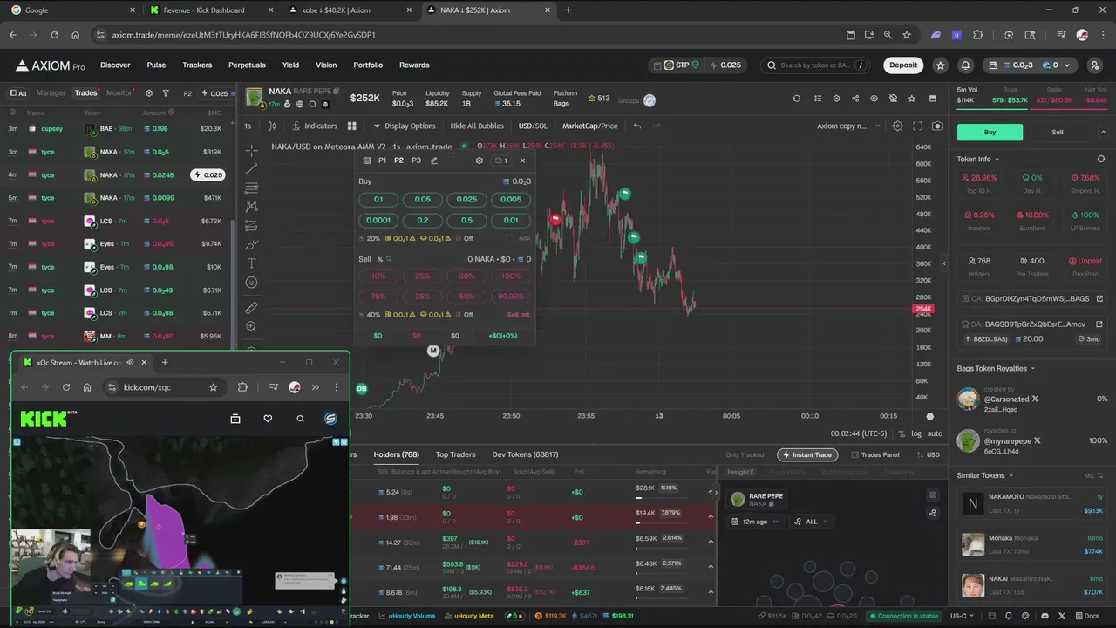Open trades panel settings gear
1116x628 pixels.
coord(149,93)
